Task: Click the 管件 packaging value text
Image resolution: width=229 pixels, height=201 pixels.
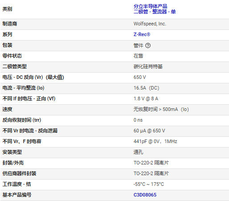Action: coord(138,45)
